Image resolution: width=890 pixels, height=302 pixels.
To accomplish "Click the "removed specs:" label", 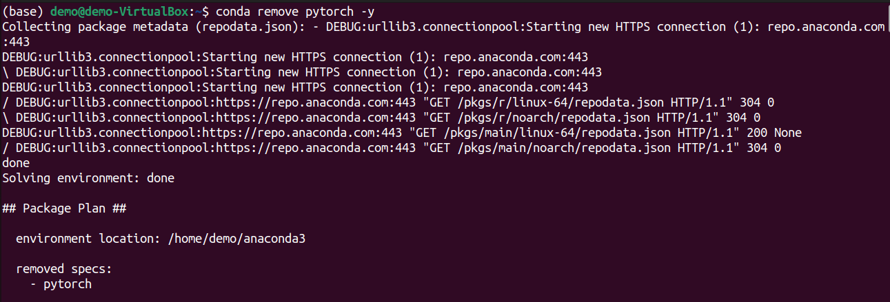I will (57, 269).
